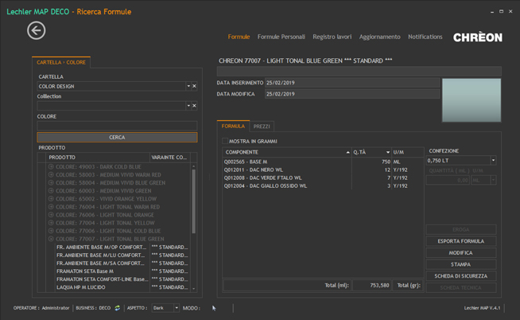Open SCHEDA DI SICUREZZA
This screenshot has width=520, height=320.
coord(461,276)
